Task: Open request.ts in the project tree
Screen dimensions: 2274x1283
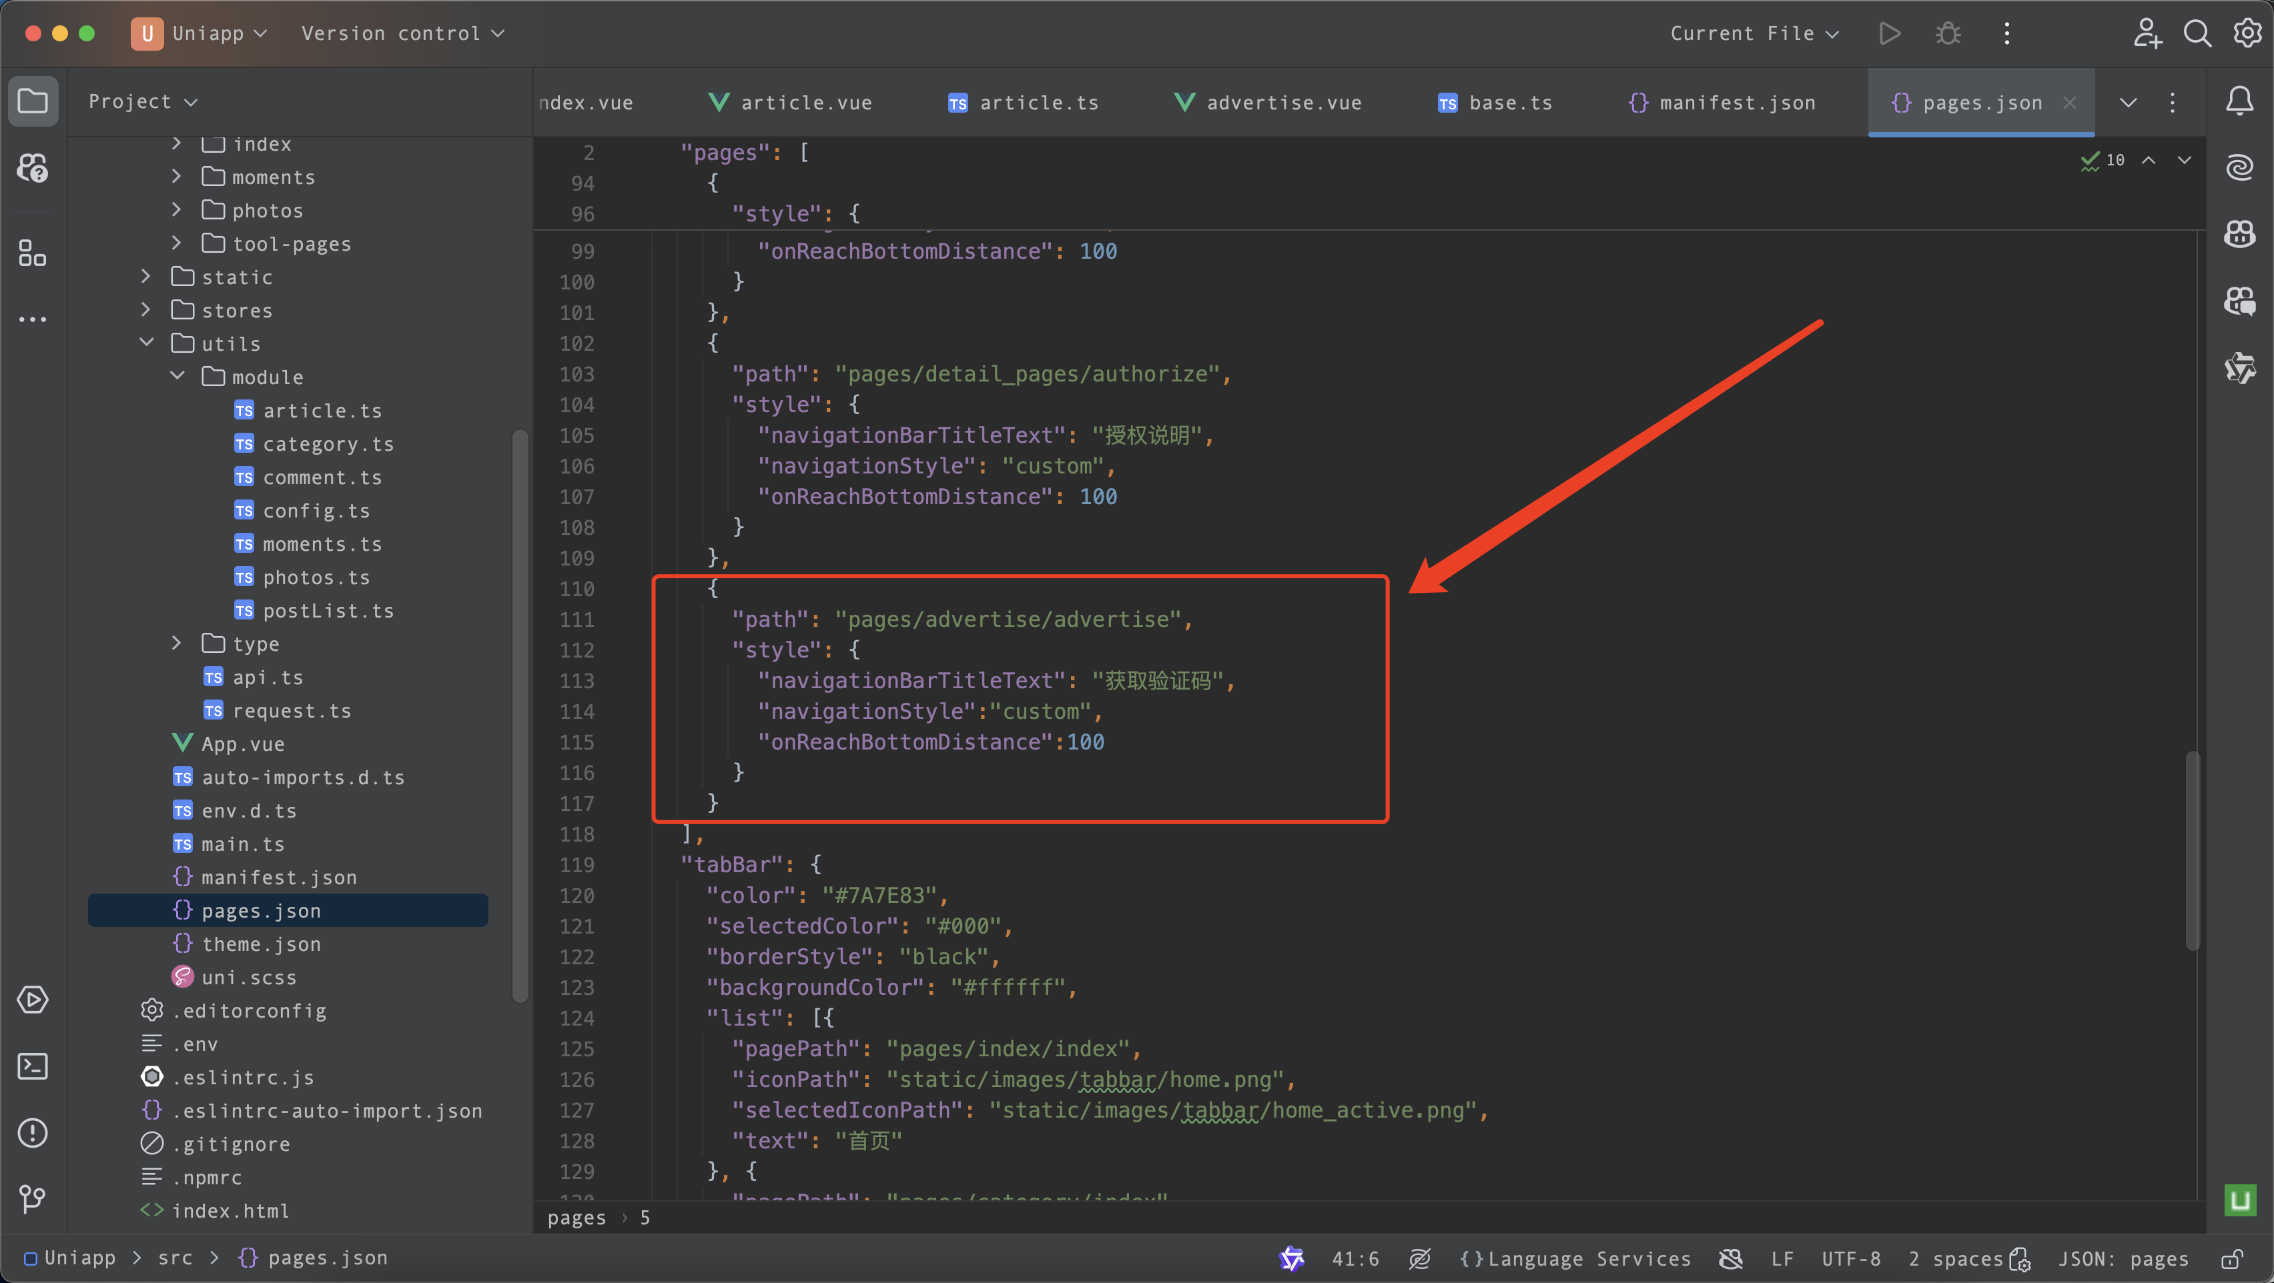Action: click(292, 712)
